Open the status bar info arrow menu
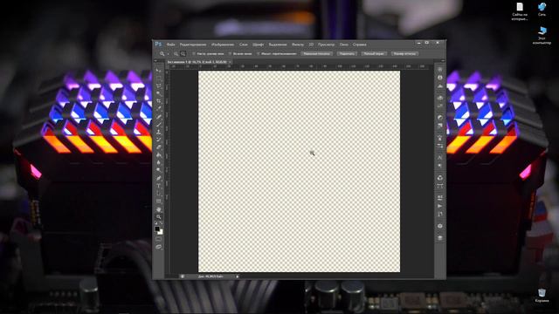The height and width of the screenshot is (314, 559). tap(238, 276)
